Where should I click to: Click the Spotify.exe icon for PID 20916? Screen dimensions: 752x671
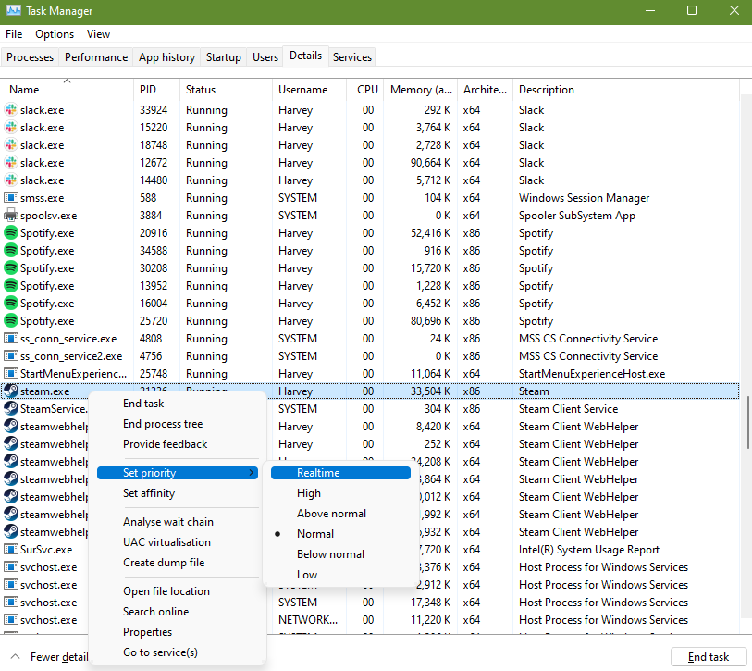pyautogui.click(x=10, y=233)
